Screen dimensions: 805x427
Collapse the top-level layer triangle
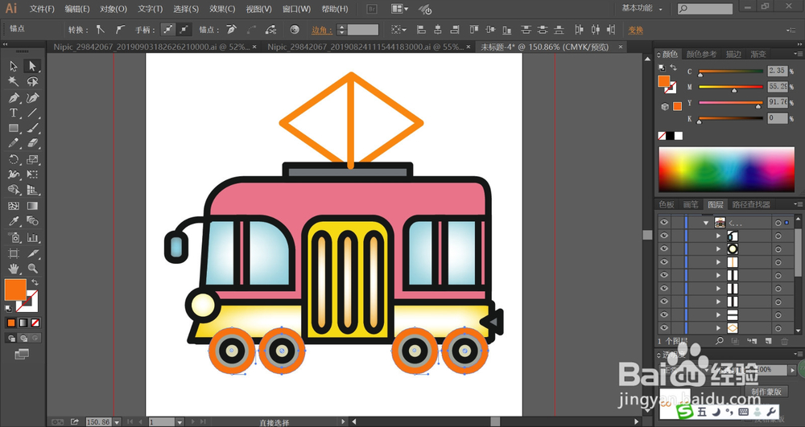tap(706, 223)
